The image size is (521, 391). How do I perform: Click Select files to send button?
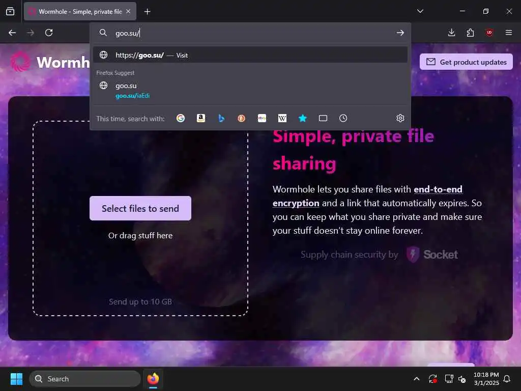[x=140, y=208]
